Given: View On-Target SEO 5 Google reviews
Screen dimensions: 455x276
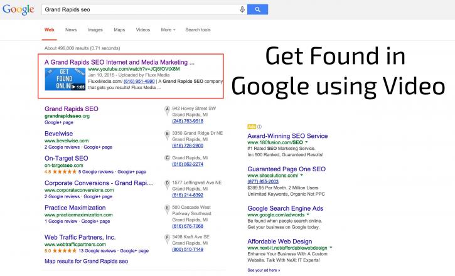Looking at the screenshot, I should [96, 172].
